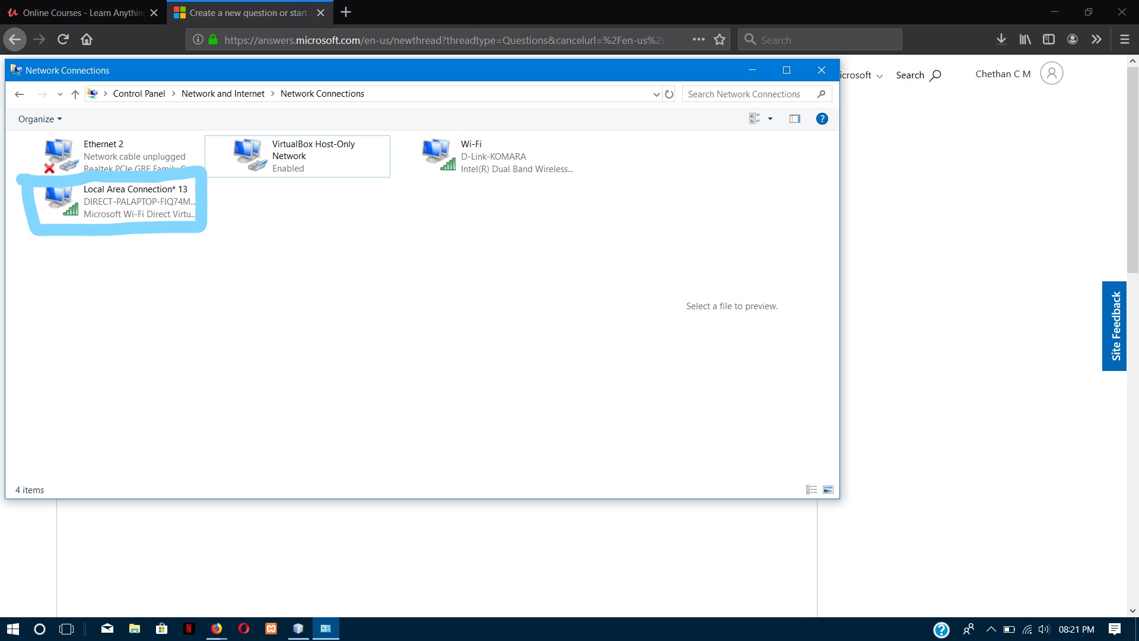This screenshot has height=641, width=1139.
Task: Open recent locations dropdown near navigation arrows
Action: click(x=60, y=94)
